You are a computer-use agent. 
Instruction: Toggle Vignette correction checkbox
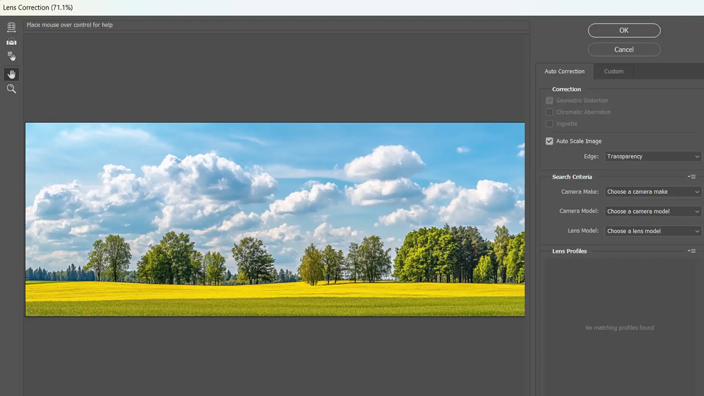[549, 123]
